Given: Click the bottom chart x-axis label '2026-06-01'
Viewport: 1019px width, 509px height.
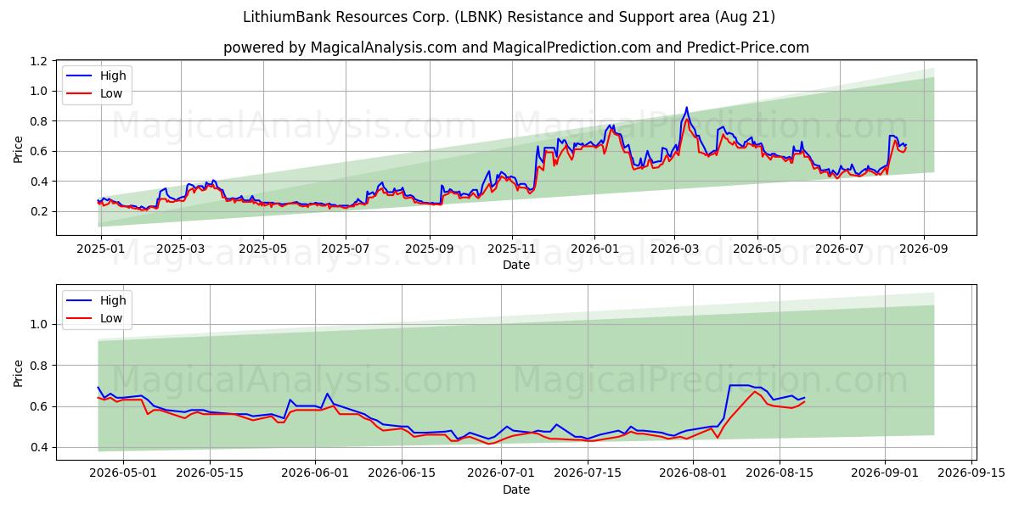Looking at the screenshot, I should coord(315,474).
